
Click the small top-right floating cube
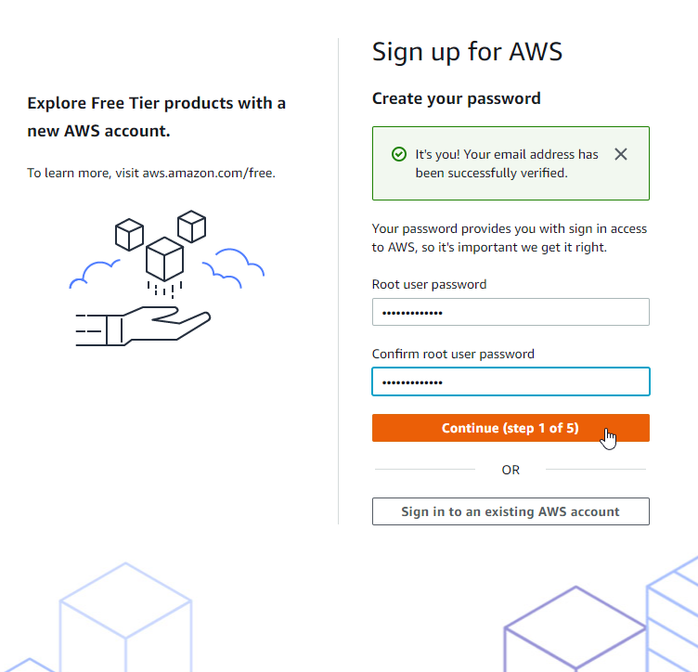click(x=191, y=226)
